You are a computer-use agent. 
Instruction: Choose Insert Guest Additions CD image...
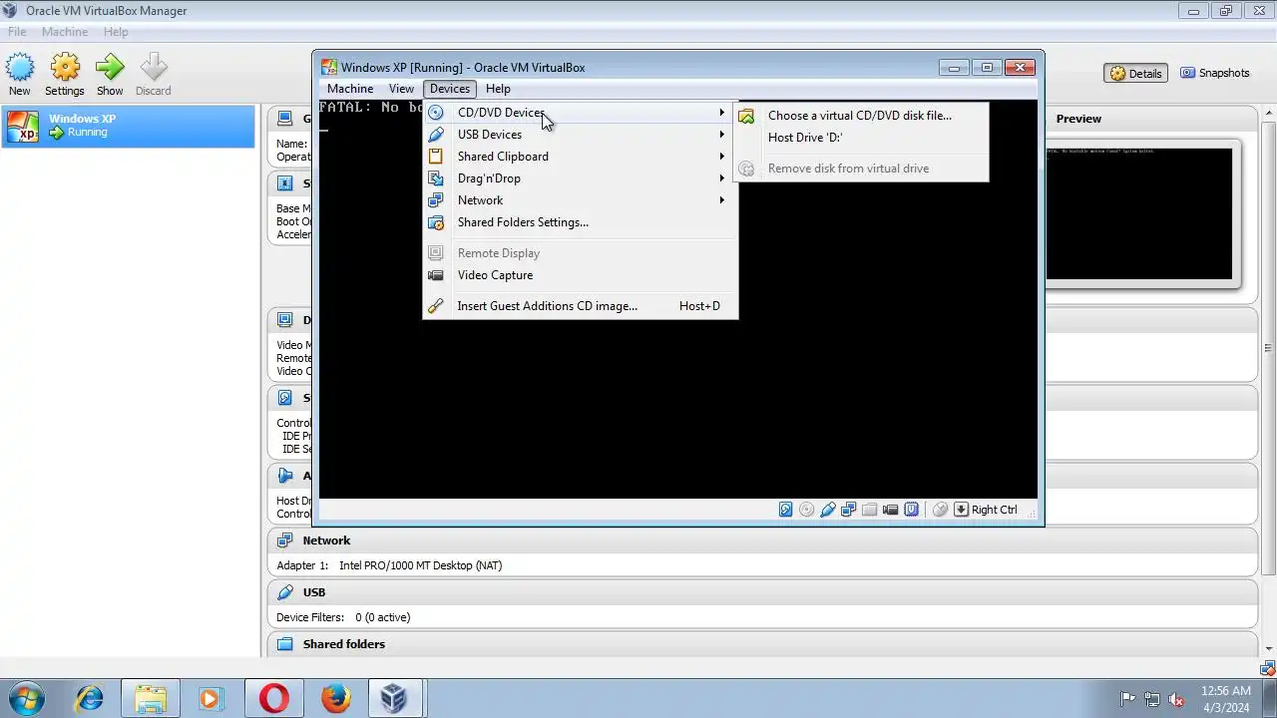click(580, 306)
